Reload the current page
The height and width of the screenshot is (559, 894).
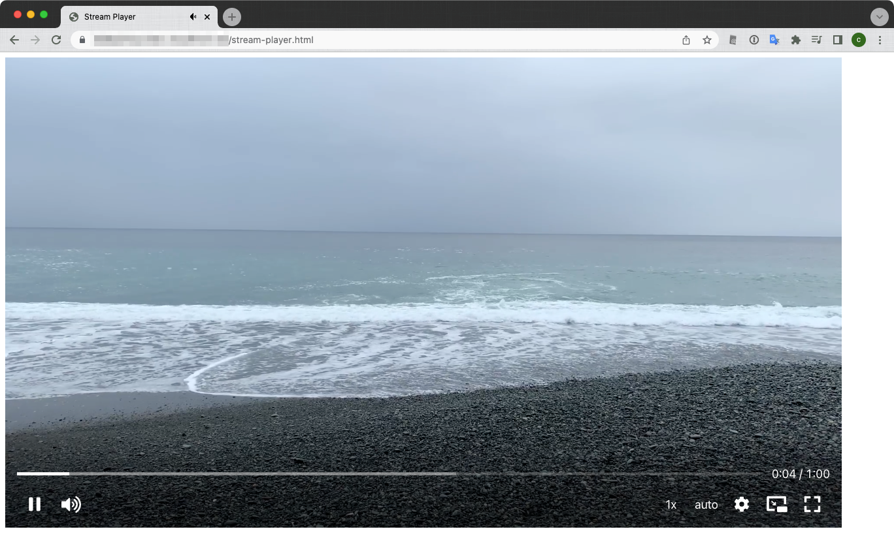pyautogui.click(x=56, y=40)
